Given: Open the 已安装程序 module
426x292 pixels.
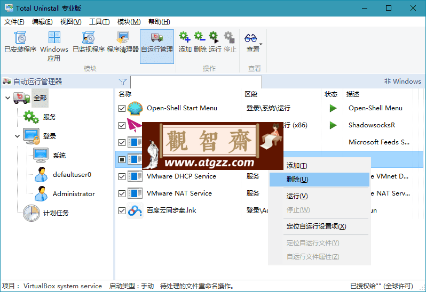Looking at the screenshot, I should coord(20,42).
